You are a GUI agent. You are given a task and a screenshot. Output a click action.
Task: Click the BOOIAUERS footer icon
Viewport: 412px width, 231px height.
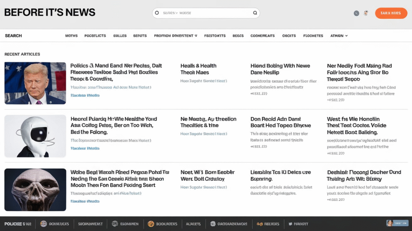click(150, 224)
